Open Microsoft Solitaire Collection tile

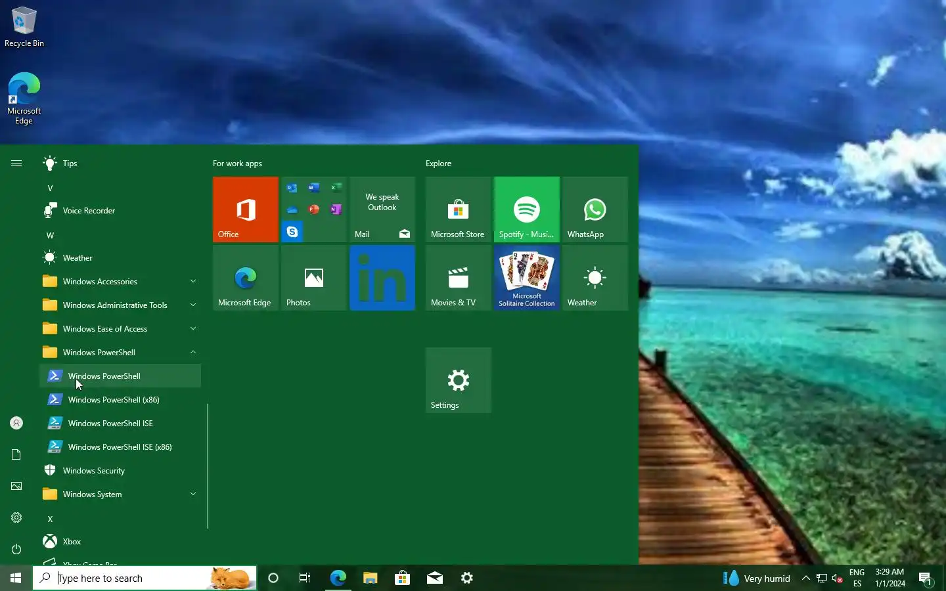[x=527, y=278]
